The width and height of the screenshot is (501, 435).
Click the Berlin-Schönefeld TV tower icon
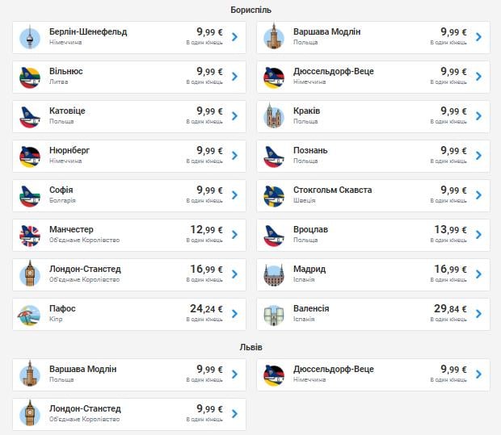click(30, 37)
